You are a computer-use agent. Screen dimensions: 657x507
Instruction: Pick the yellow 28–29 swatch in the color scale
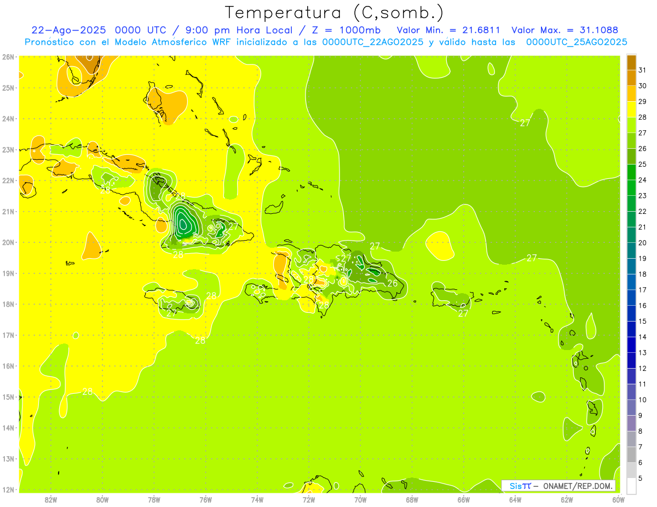pyautogui.click(x=631, y=110)
